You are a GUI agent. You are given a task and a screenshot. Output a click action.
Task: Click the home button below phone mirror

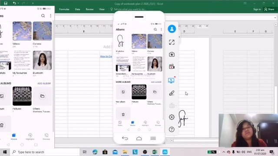click(x=139, y=138)
